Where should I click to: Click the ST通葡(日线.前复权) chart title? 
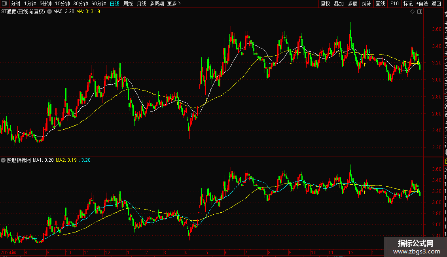pyautogui.click(x=23, y=12)
